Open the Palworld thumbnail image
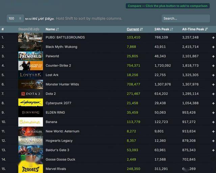The width and height of the screenshot is (216, 173). click(x=31, y=56)
